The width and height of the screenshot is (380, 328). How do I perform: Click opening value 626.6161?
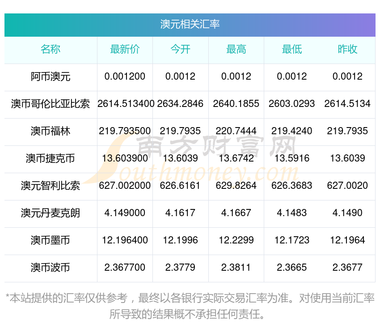pos(180,186)
